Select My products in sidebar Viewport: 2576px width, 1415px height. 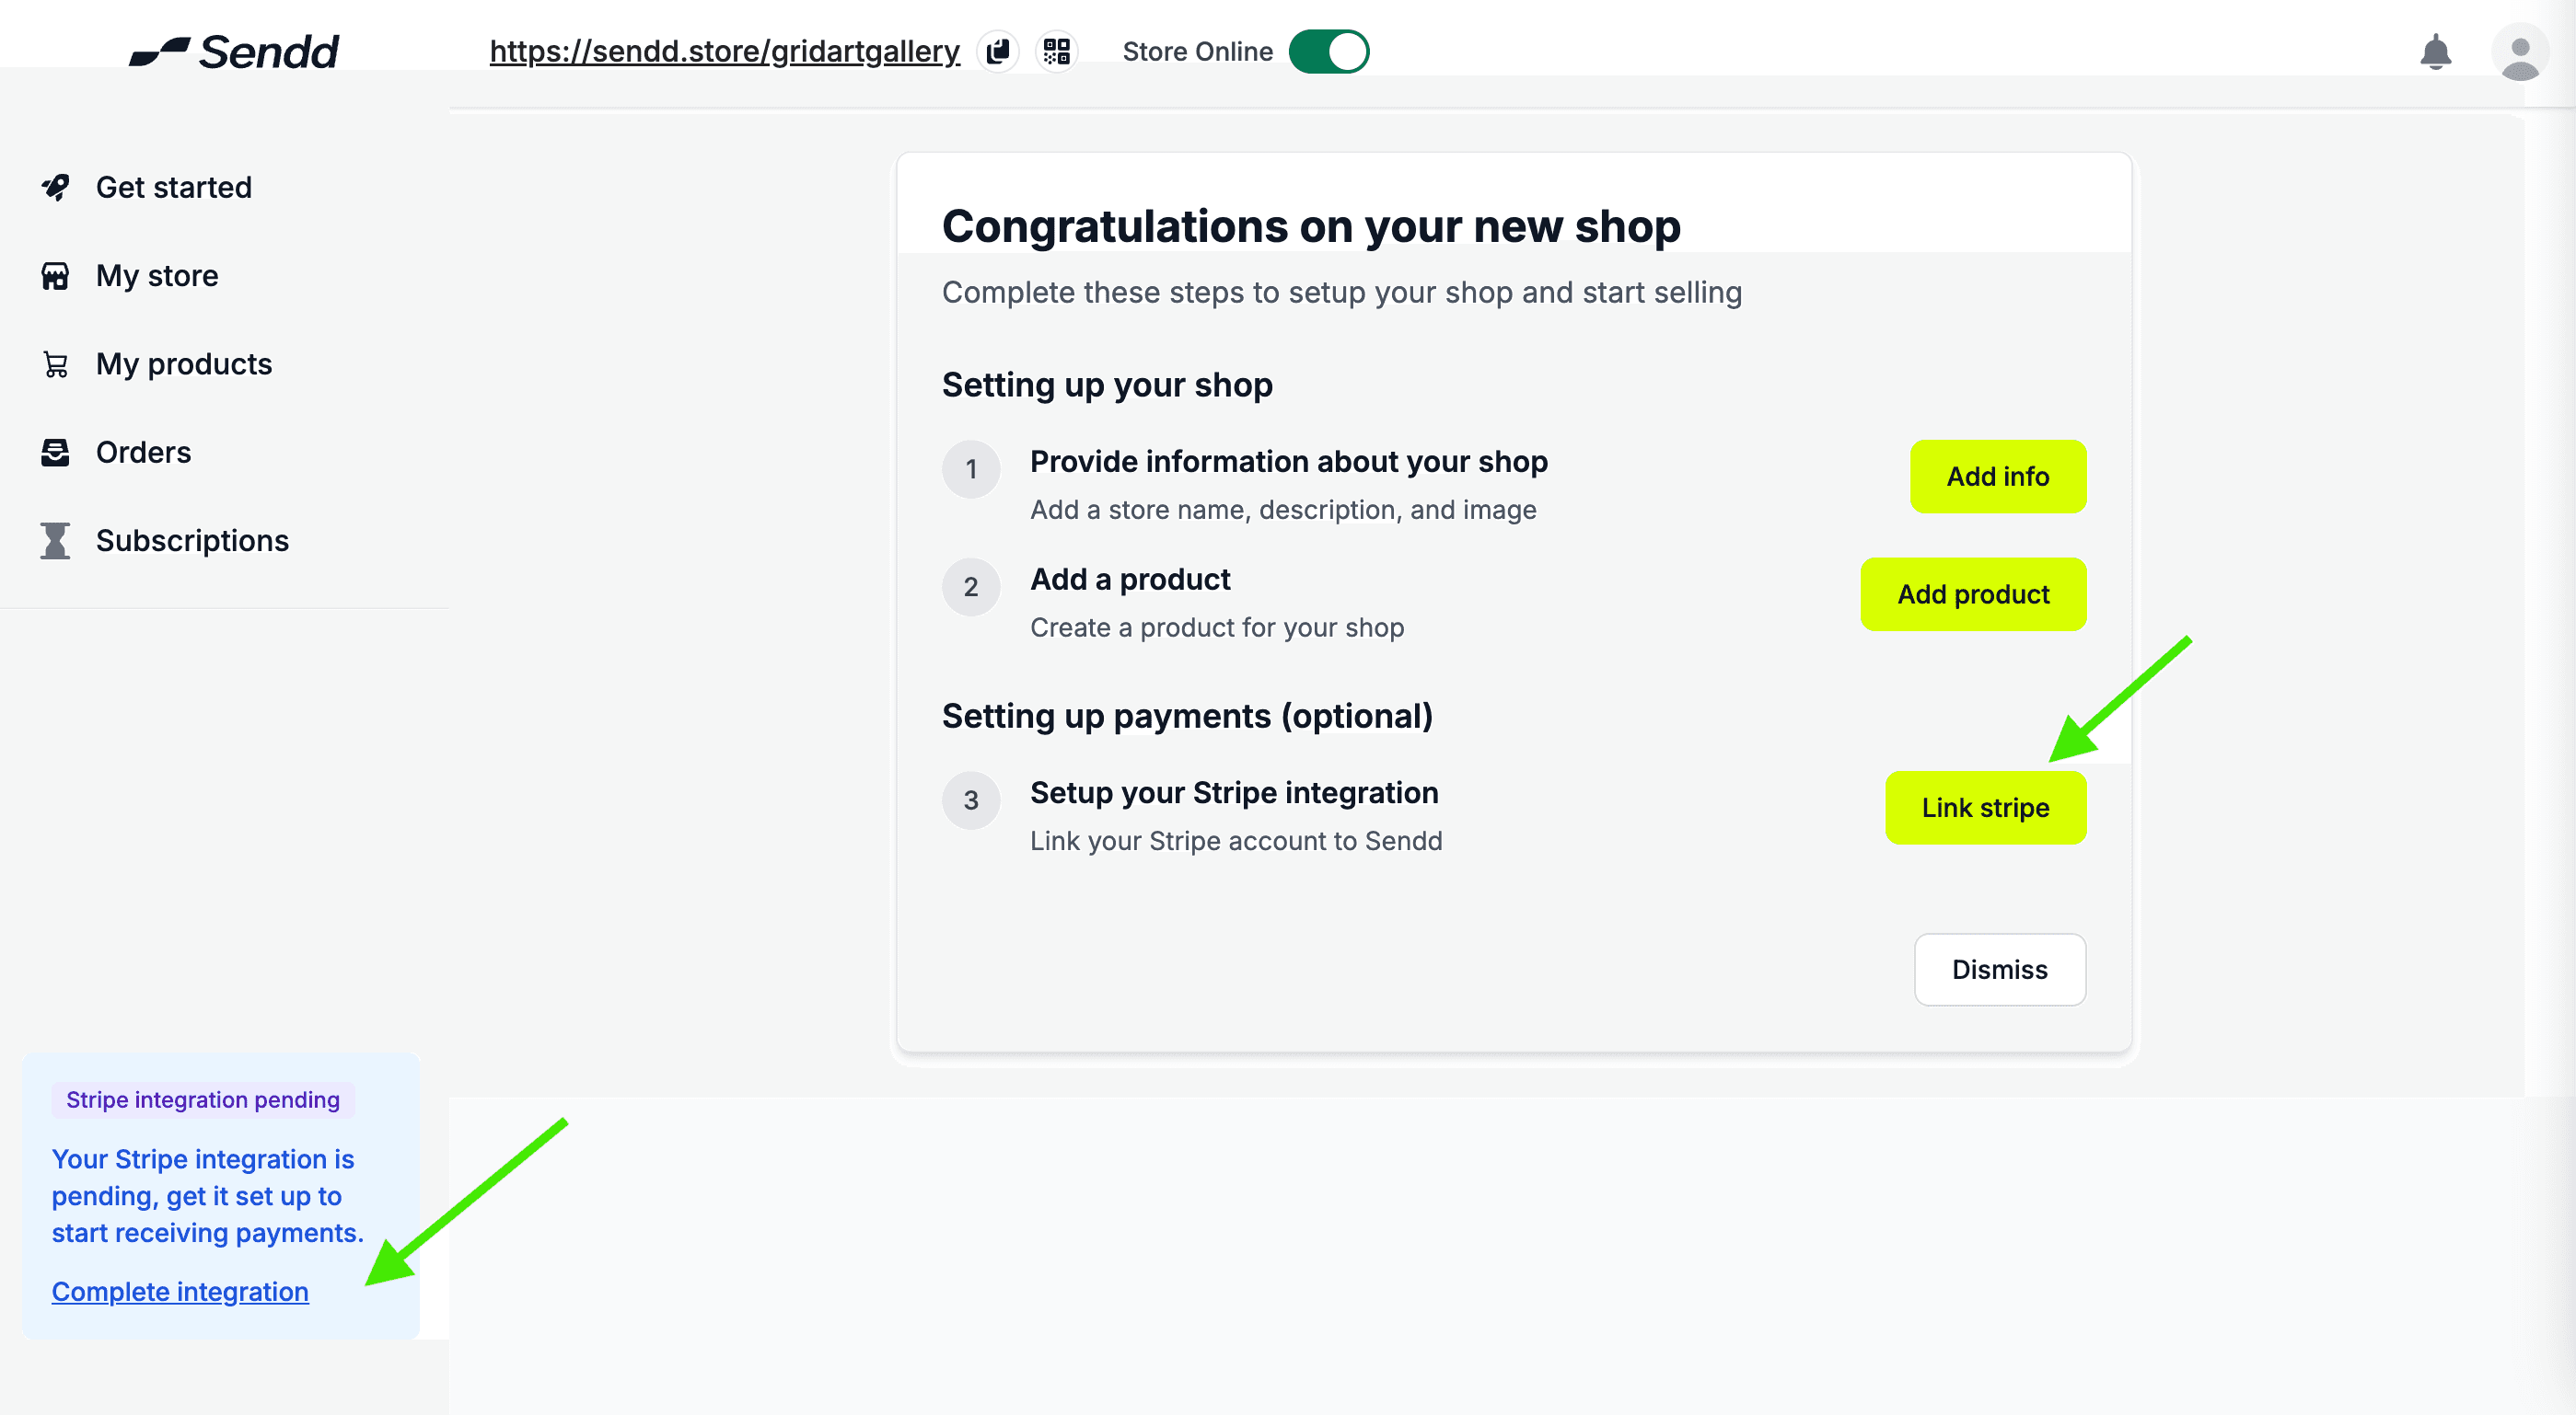[x=184, y=363]
